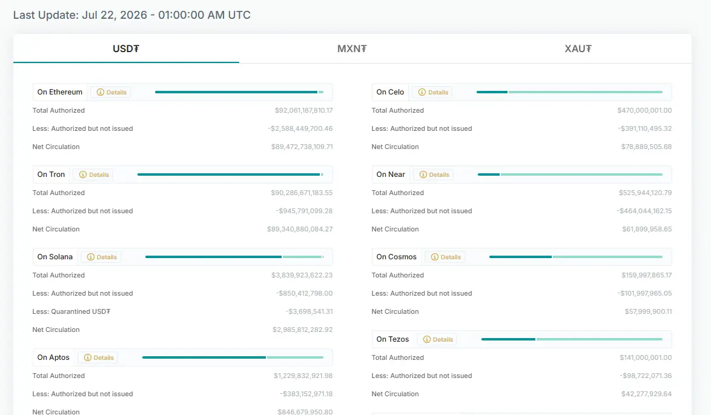Open Details for On Cosmos
This screenshot has height=415, width=711.
446,257
